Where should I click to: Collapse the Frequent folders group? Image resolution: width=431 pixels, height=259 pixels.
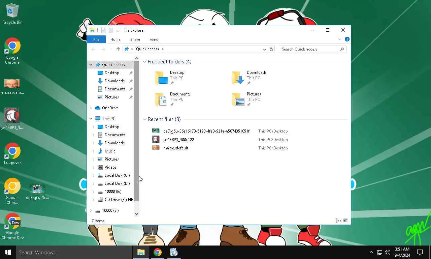point(144,62)
